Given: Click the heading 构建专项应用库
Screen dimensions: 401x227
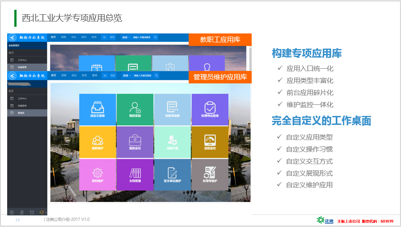Looking at the screenshot, I should tap(307, 54).
